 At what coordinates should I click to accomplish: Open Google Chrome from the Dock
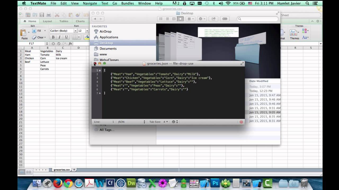point(68,183)
